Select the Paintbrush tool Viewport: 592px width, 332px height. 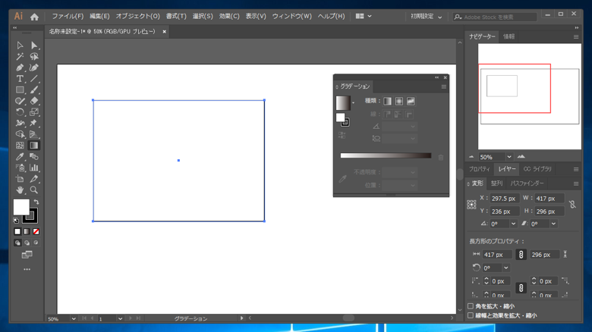click(x=34, y=89)
